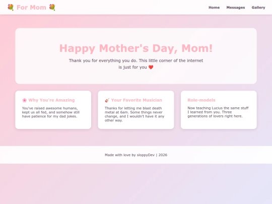Click the text about teaching Lucius
The width and height of the screenshot is (272, 204).
[x=218, y=112]
